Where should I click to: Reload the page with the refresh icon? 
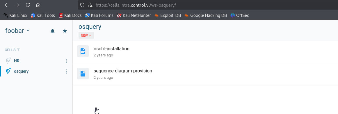(x=28, y=5)
